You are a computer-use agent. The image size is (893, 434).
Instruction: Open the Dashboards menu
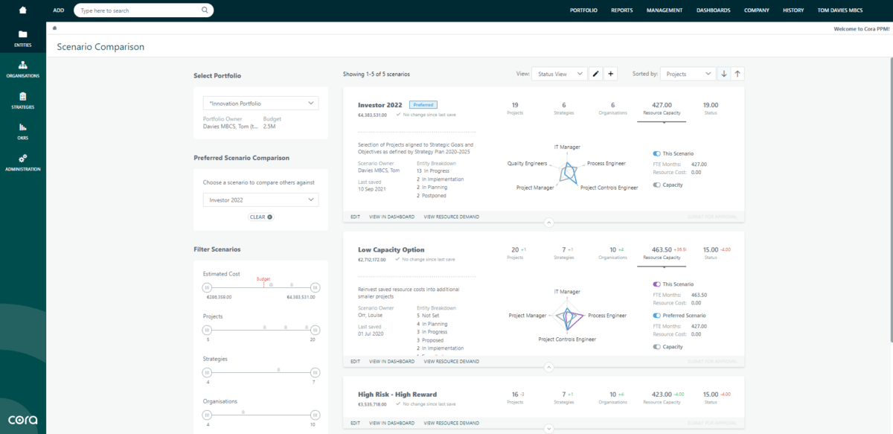click(x=714, y=10)
